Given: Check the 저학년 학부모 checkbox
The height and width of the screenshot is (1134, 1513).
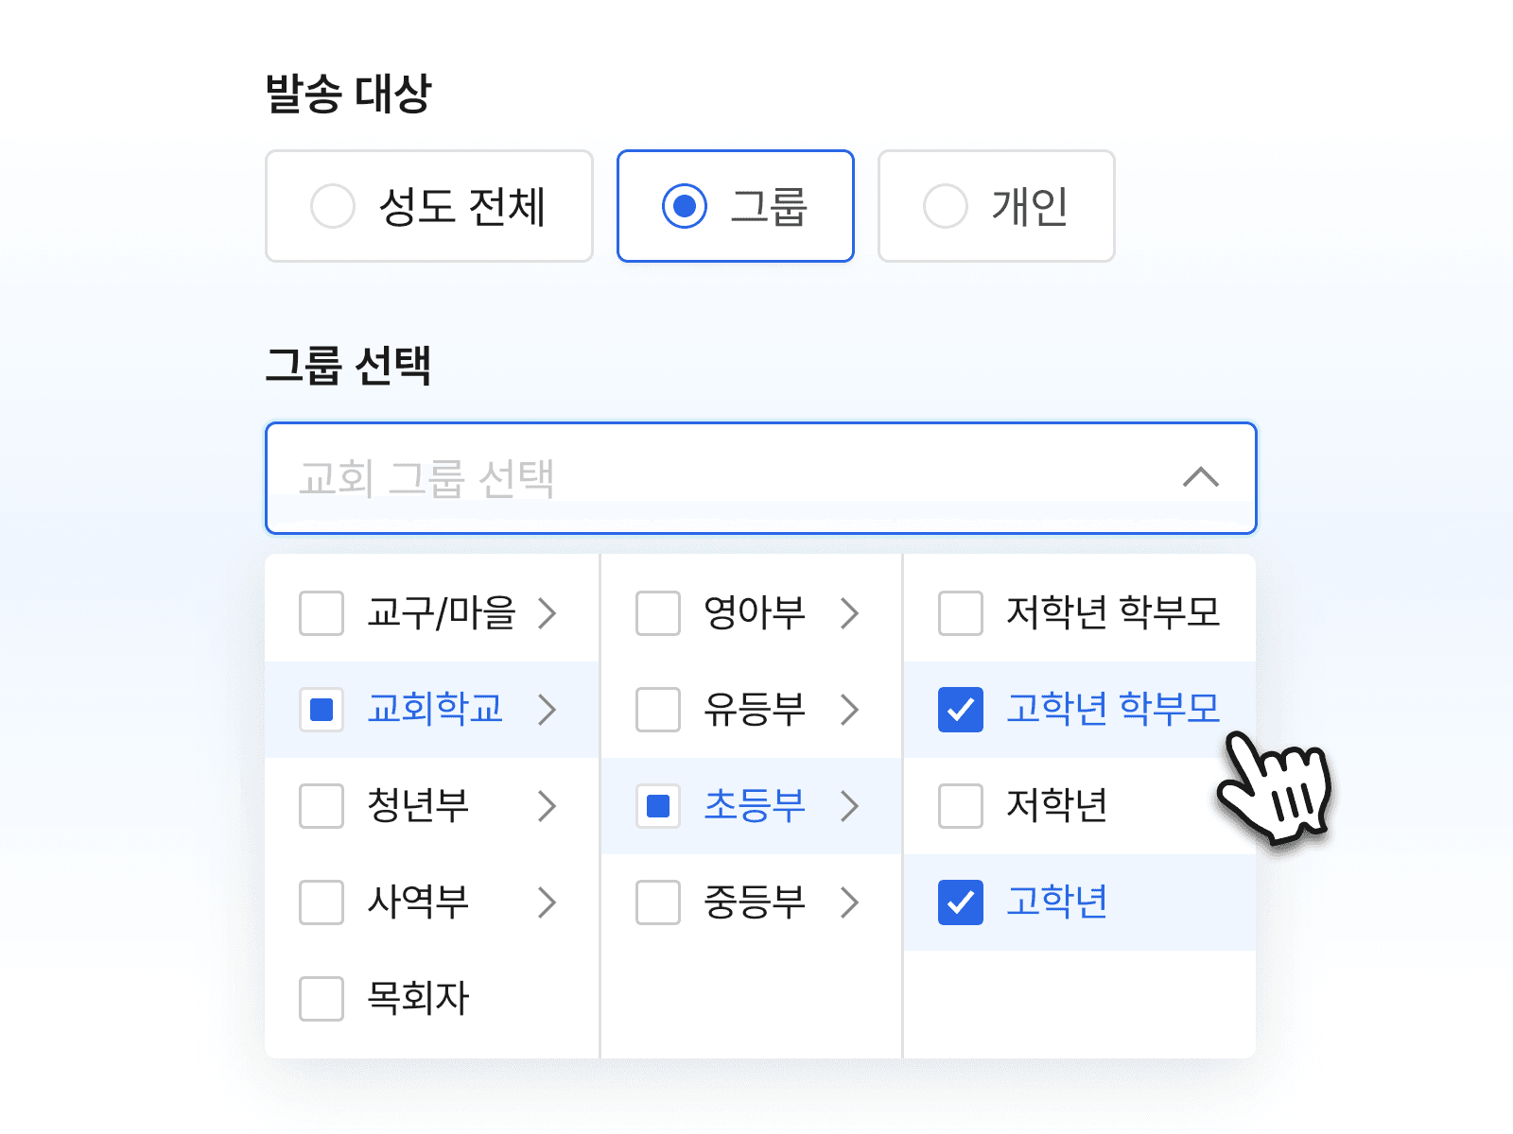Looking at the screenshot, I should tap(960, 613).
